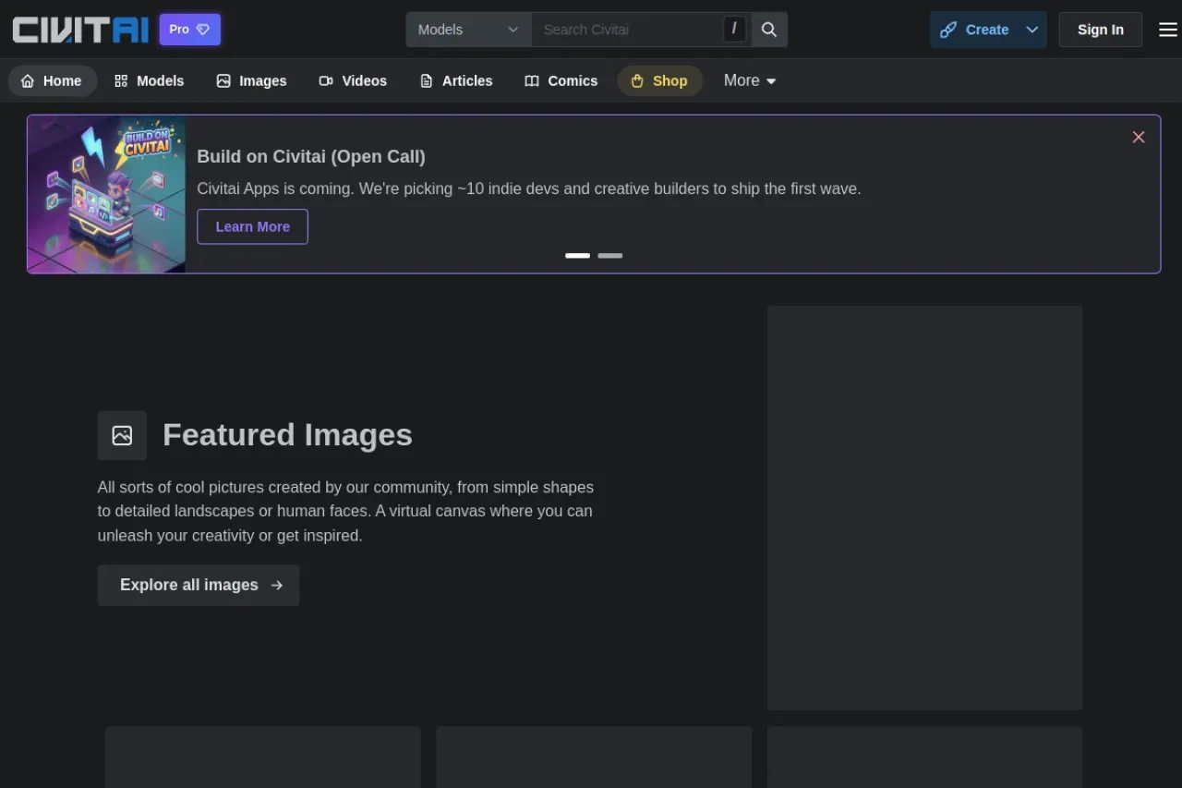This screenshot has width=1182, height=788.
Task: Select the second banner slide indicator
Action: pyautogui.click(x=609, y=255)
